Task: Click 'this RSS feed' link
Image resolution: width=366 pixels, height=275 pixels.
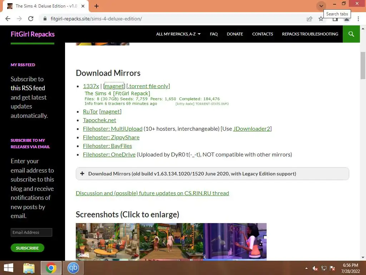Action: (x=28, y=88)
